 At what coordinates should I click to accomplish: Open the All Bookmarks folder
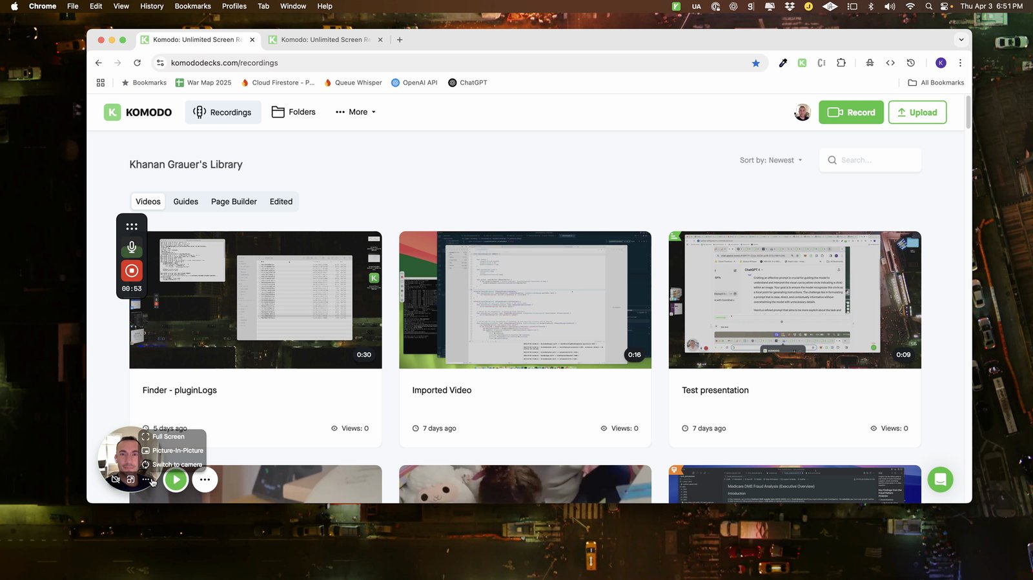[x=936, y=83]
